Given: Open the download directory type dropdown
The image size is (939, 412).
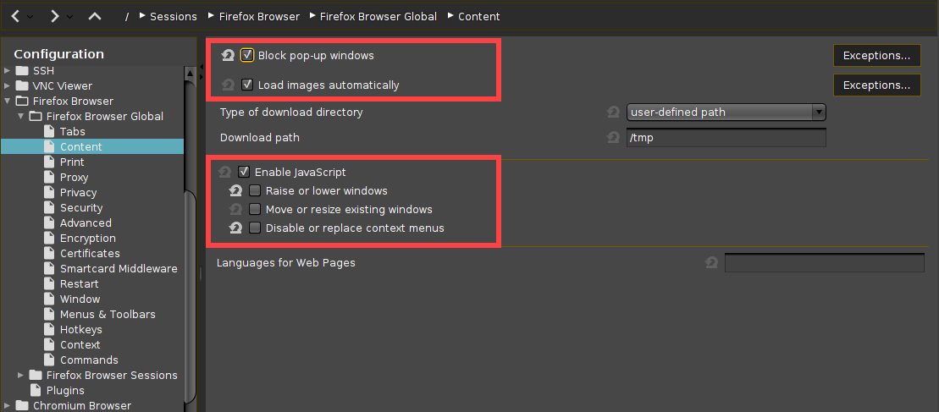Looking at the screenshot, I should (x=726, y=112).
